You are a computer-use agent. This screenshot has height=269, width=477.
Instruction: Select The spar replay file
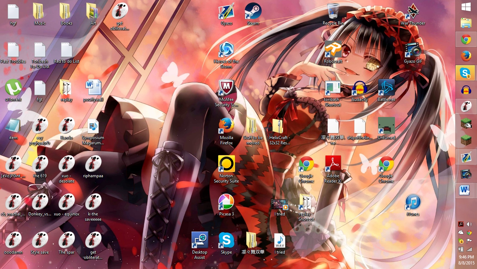(x=67, y=243)
